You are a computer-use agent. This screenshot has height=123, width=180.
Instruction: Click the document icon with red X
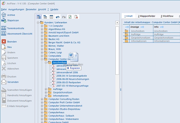click(76, 17)
